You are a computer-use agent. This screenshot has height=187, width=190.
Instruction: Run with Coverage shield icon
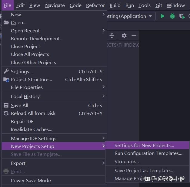click(x=182, y=16)
